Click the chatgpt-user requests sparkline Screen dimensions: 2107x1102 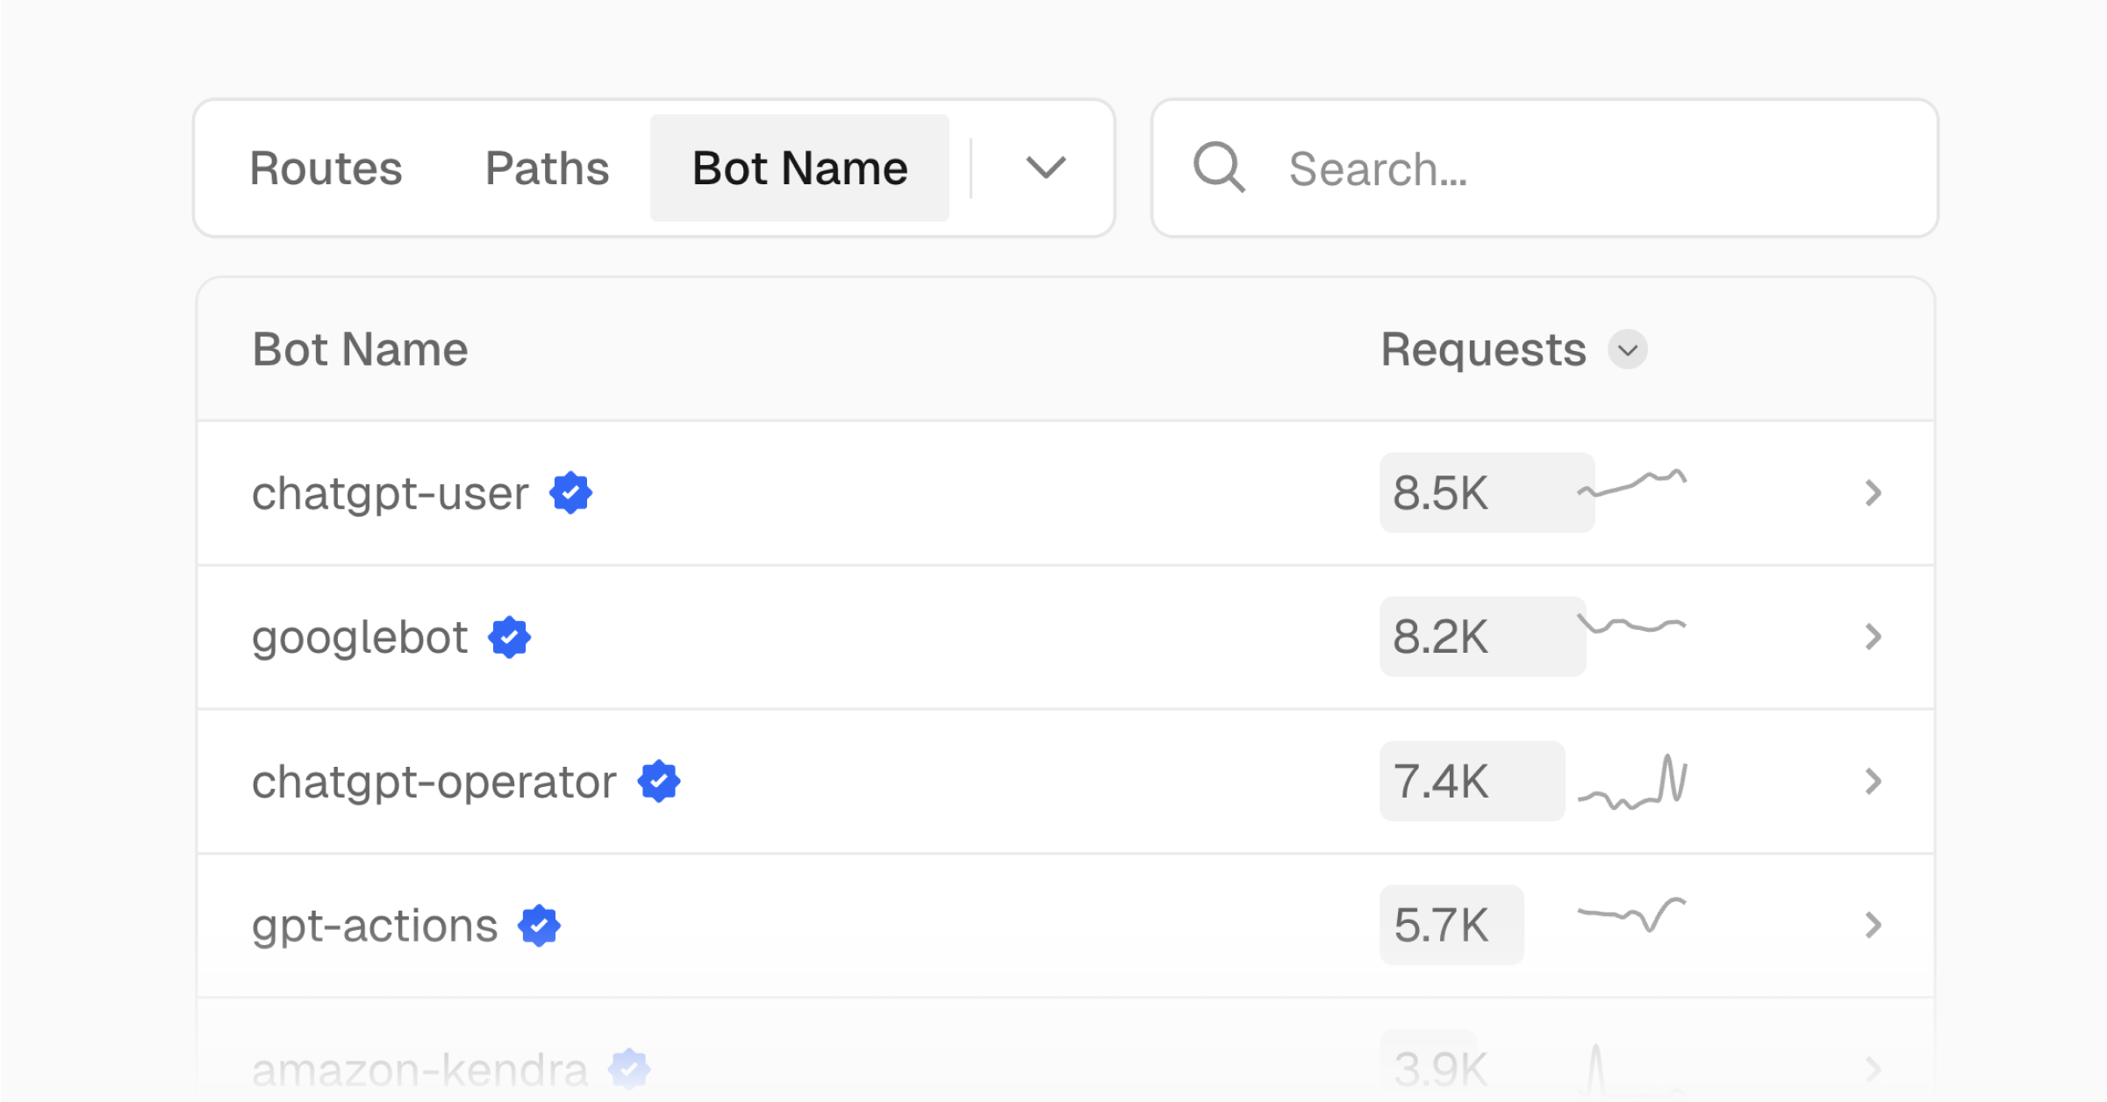[x=1632, y=484]
